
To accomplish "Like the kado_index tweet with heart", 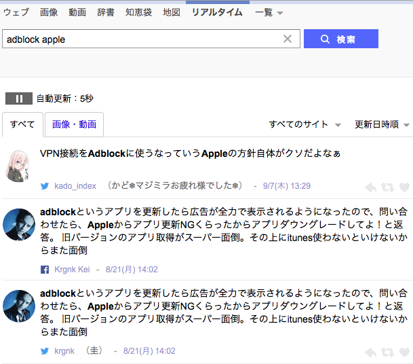I will point(405,187).
